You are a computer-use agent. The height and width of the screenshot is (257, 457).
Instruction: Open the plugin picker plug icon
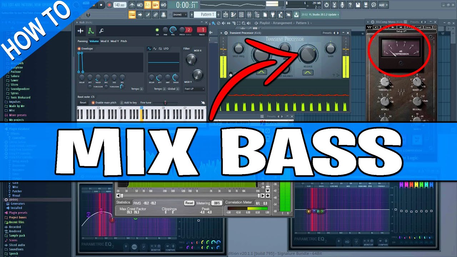tap(273, 15)
